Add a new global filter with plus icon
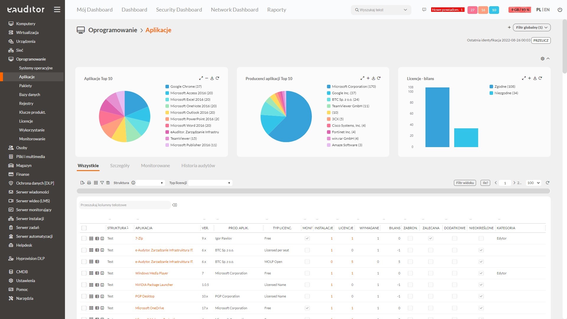Viewport: 567px width, 319px height. 509,27
